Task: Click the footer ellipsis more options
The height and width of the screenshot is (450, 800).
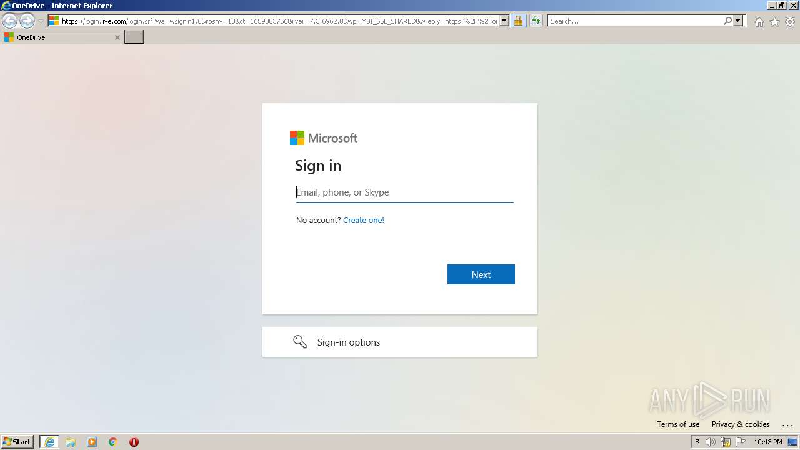Action: (x=787, y=424)
